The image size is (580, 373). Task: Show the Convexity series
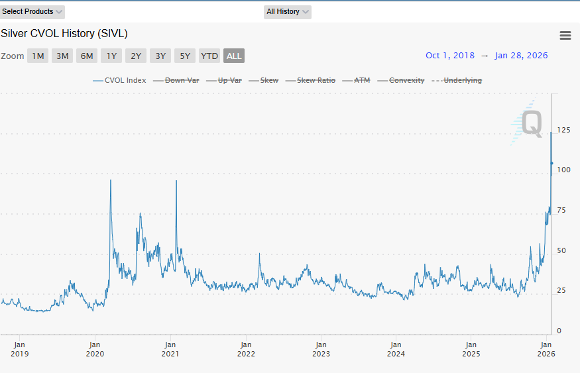(401, 80)
